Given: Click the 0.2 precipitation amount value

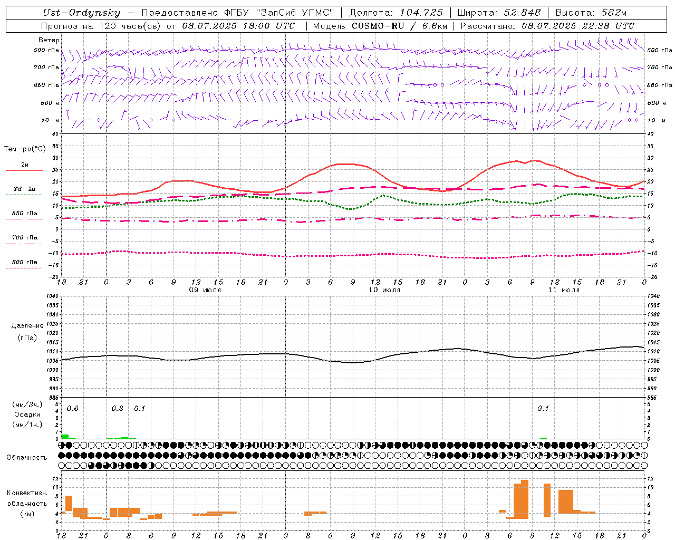Looking at the screenshot, I should 117,409.
